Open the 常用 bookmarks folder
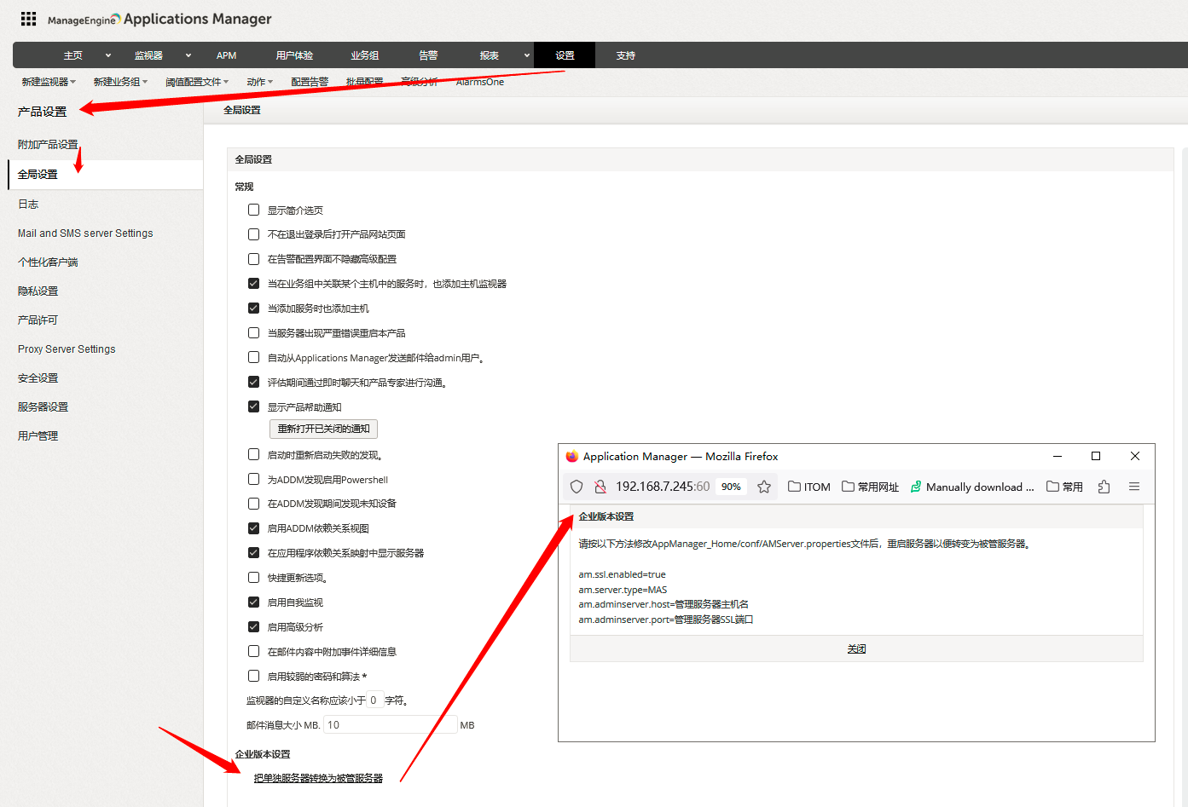Viewport: 1188px width, 807px height. (1065, 487)
